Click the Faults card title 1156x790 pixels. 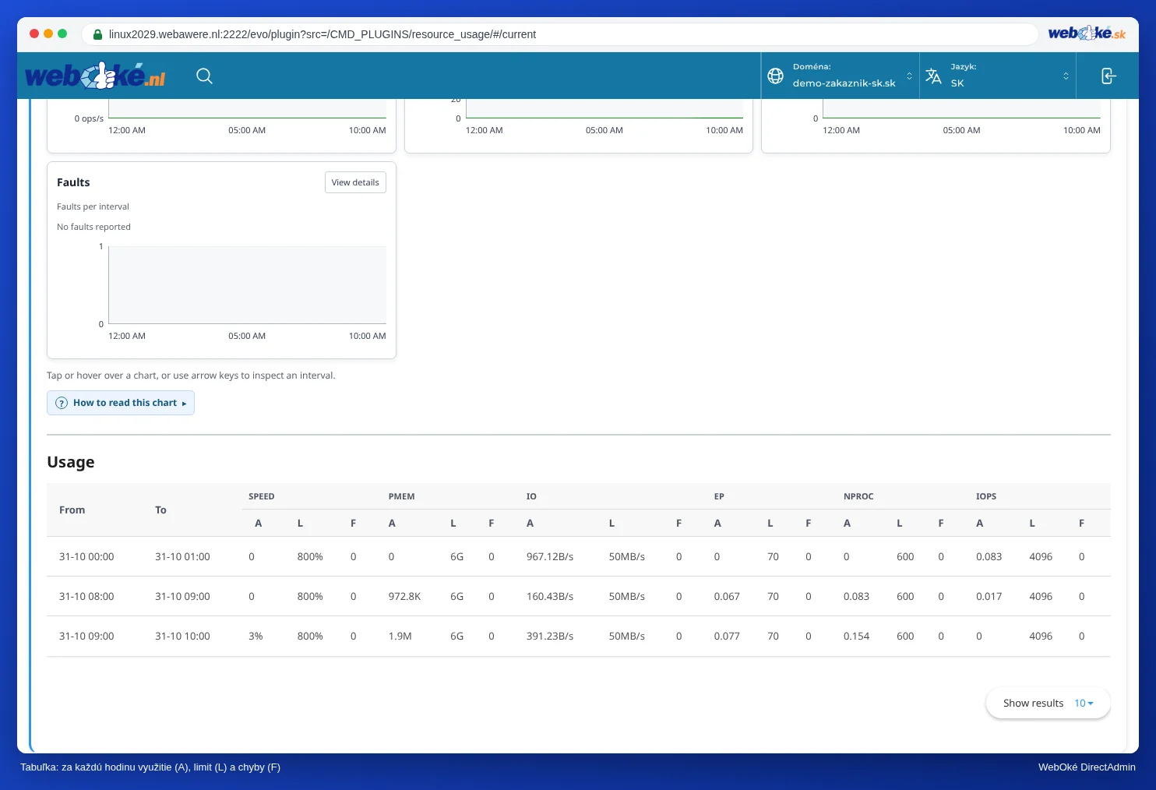point(73,182)
